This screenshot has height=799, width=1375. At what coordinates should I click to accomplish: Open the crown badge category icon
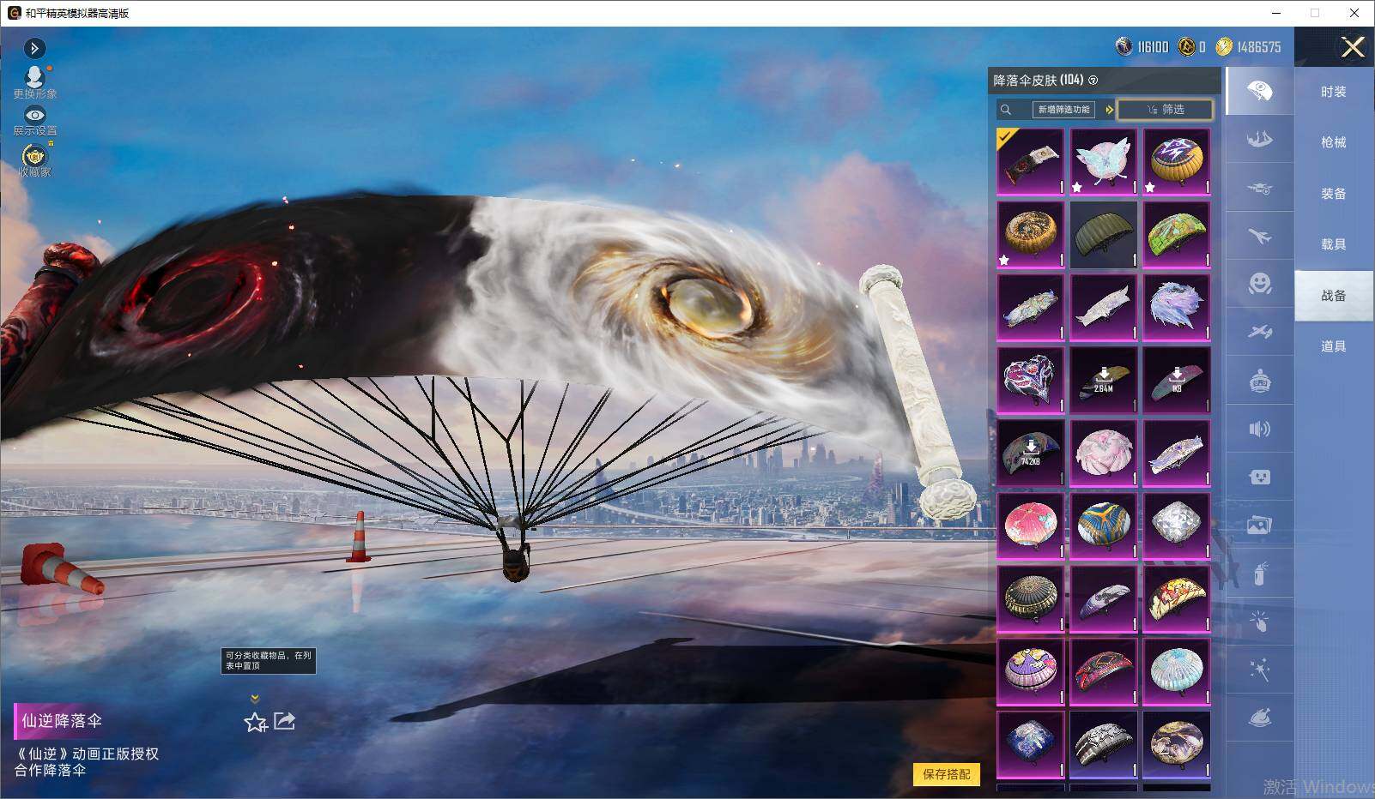coord(1259,381)
